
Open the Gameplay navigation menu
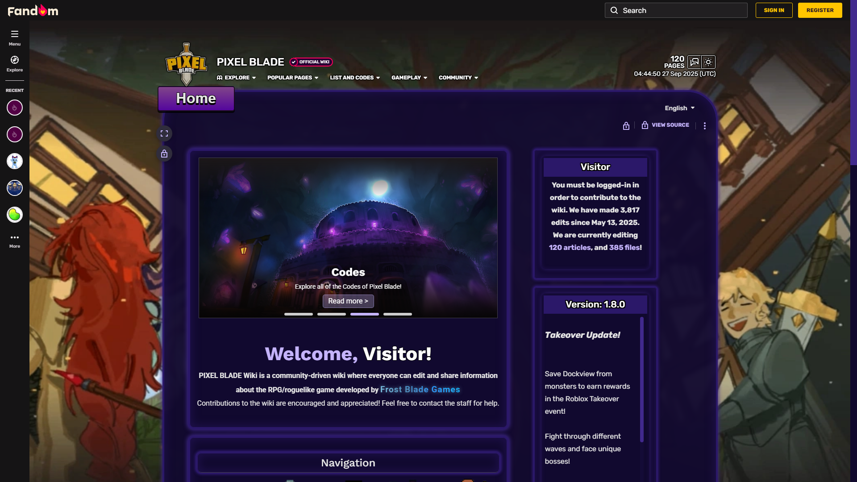pyautogui.click(x=409, y=78)
